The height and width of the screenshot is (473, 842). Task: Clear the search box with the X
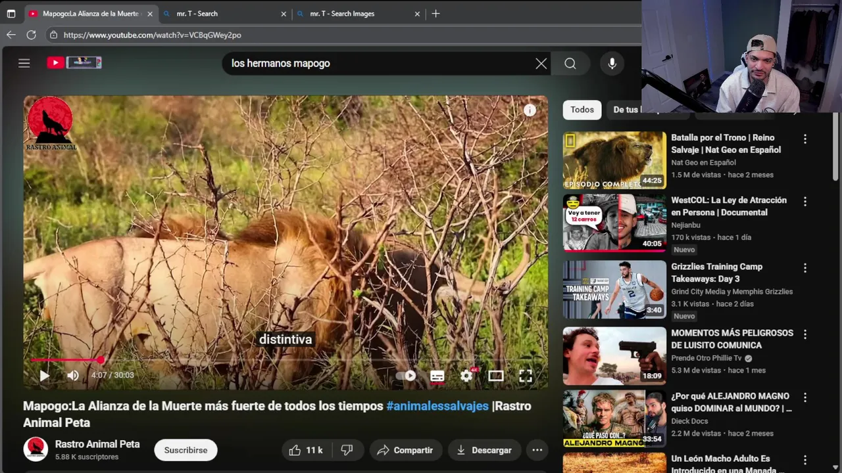(541, 63)
